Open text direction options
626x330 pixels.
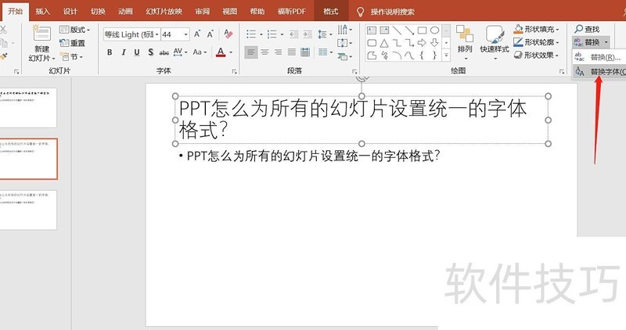344,29
